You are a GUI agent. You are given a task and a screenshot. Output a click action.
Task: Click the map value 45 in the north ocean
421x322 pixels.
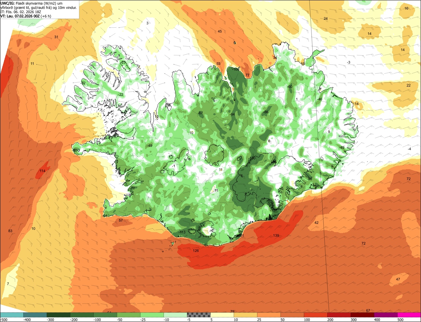(220, 31)
